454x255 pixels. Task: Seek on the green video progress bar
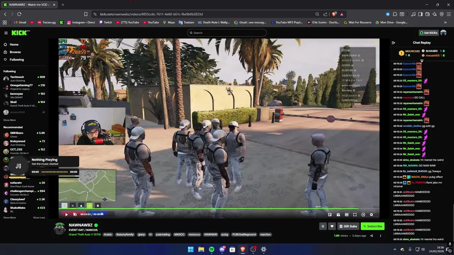pos(219,209)
